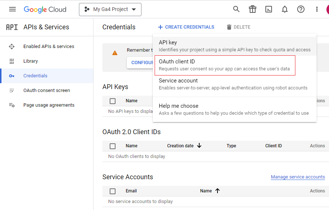Click the OAuth consent screen icon

12,91
